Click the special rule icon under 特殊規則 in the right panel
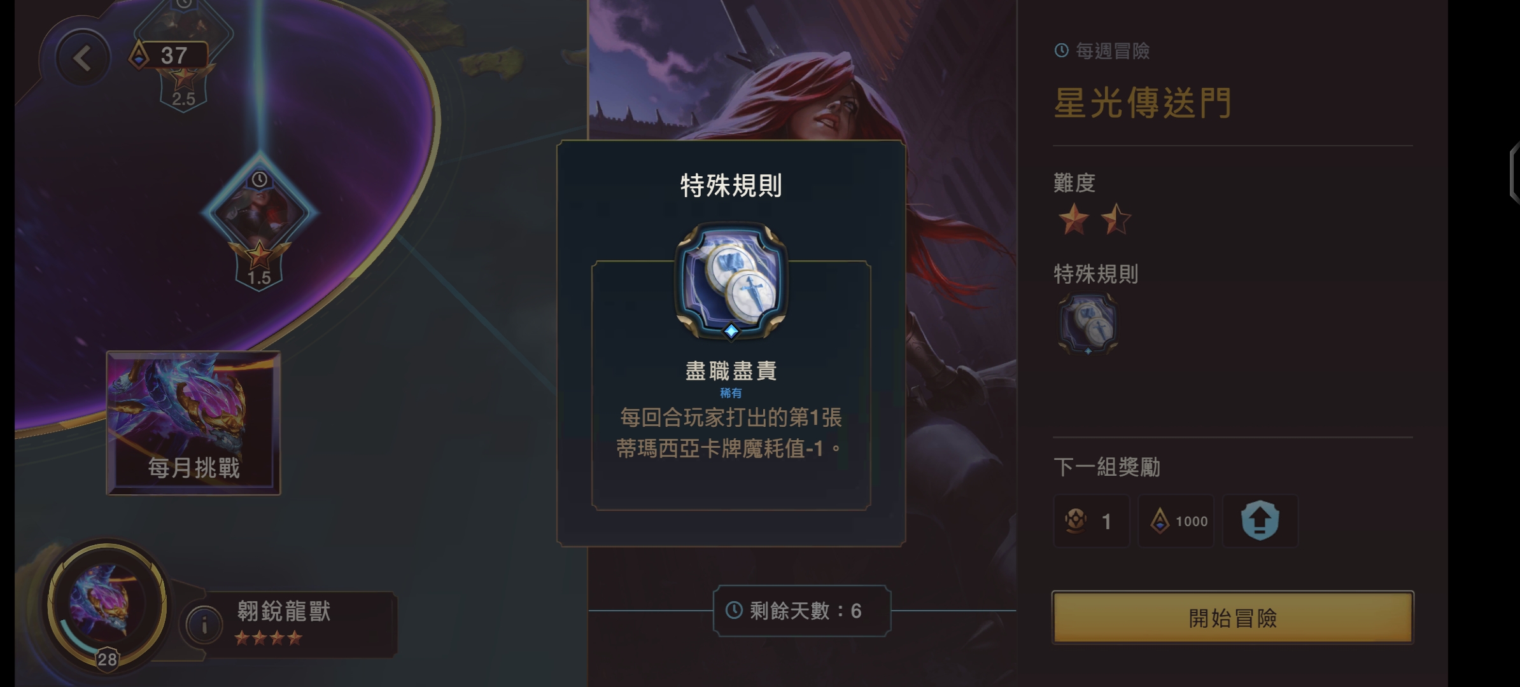This screenshot has width=1520, height=687. pyautogui.click(x=1088, y=324)
